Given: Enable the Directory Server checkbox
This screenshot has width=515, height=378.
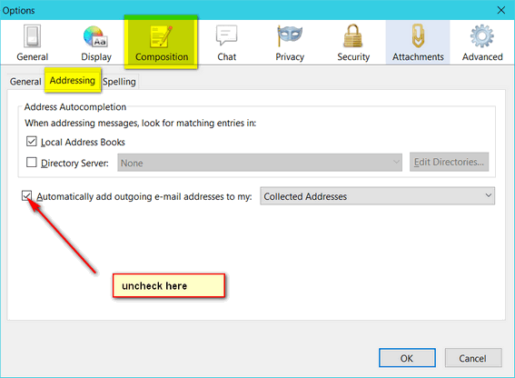Looking at the screenshot, I should point(32,163).
